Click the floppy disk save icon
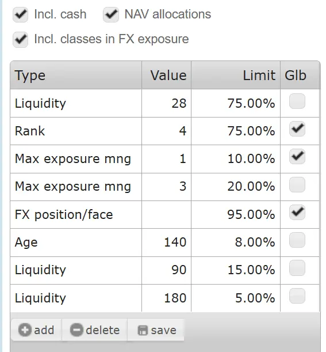This screenshot has height=352, width=326. 143,331
